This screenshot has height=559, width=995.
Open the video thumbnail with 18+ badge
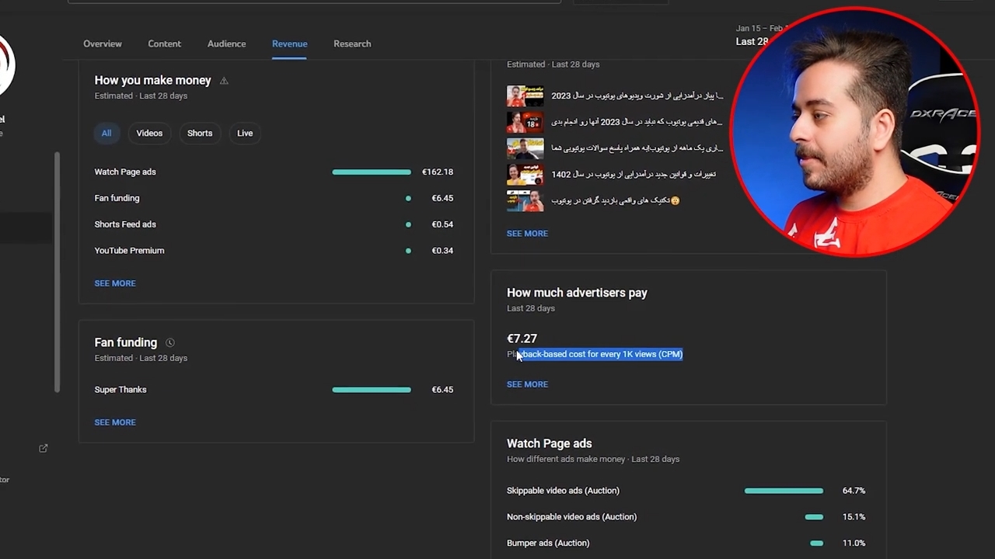coord(525,122)
